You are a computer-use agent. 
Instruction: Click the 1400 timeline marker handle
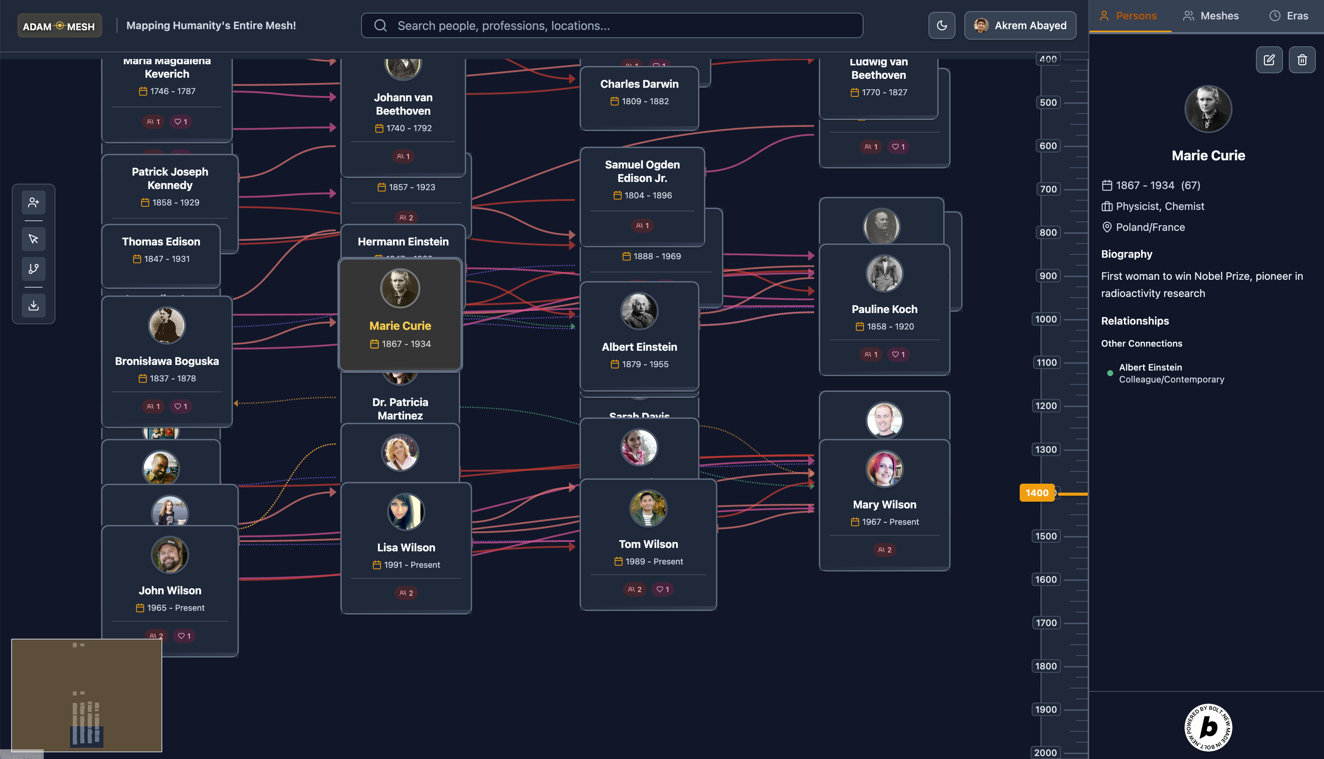pos(1037,493)
